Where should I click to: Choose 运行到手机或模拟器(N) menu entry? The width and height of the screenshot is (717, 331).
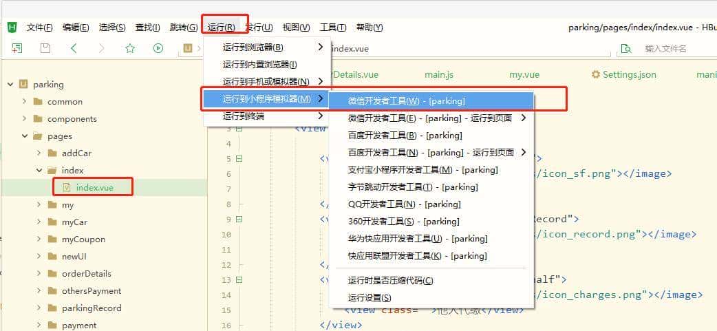[267, 82]
